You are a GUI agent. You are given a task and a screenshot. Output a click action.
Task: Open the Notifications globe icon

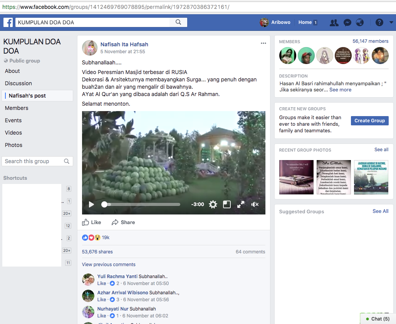pos(360,23)
